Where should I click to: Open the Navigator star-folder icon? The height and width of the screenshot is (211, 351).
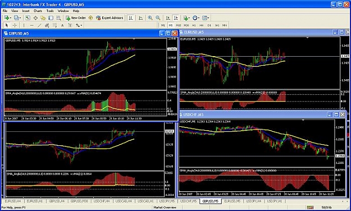point(43,18)
